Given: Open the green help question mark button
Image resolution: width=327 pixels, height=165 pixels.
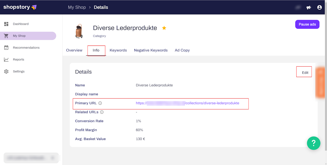Looking at the screenshot, I should click(313, 143).
